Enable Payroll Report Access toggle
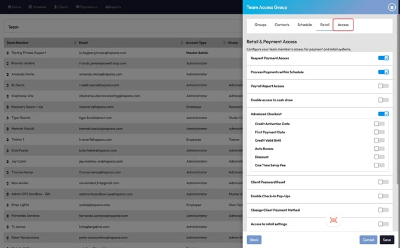 coord(383,86)
